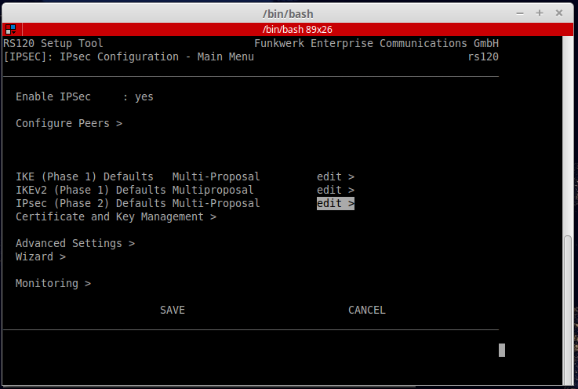Select Multiproposal value for IKEv2 (Phase 1)

(x=213, y=191)
